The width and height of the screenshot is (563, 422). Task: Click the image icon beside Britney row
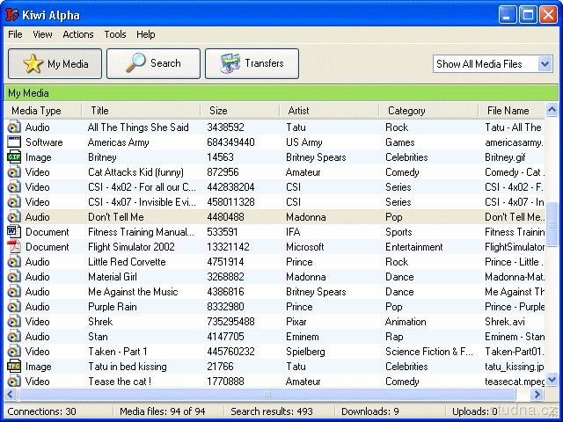(14, 157)
